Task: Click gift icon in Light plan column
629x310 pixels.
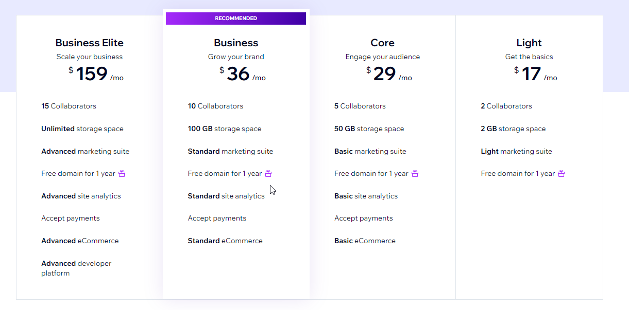Action: coord(562,174)
